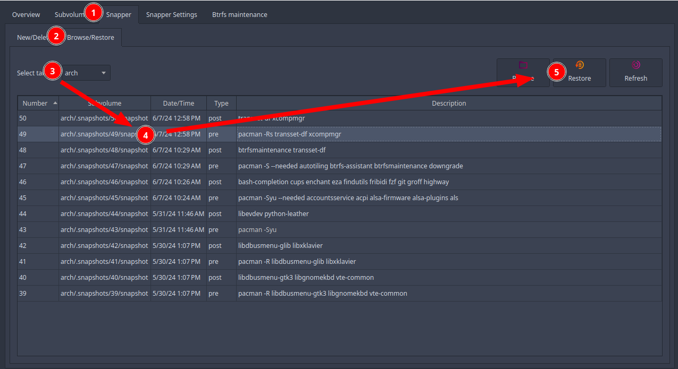Screen dimensions: 678x369
Task: Select snapshot row 50
Action: coord(319,118)
